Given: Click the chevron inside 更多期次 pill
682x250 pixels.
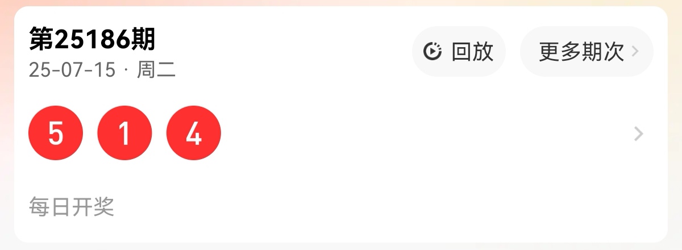Looking at the screenshot, I should click(x=635, y=52).
